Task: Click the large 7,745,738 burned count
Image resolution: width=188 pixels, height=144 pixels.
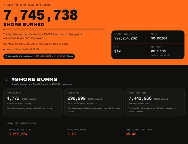Action: pos(41,15)
